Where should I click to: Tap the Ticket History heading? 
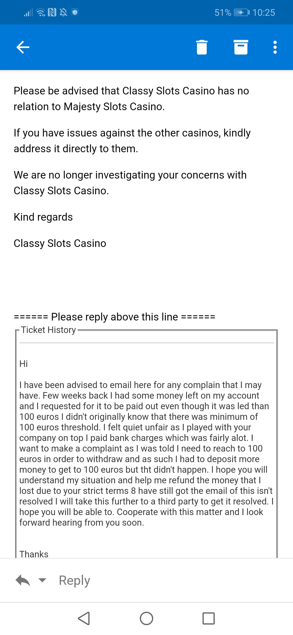pyautogui.click(x=49, y=330)
